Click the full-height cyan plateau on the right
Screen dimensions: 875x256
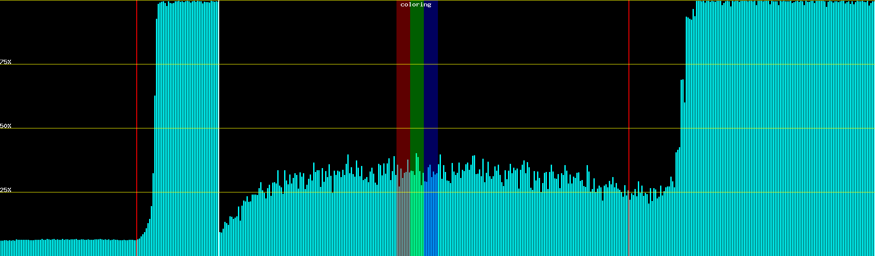pyautogui.click(x=782, y=128)
